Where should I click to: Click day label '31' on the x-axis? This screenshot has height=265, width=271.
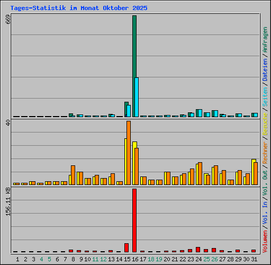click(x=254, y=259)
